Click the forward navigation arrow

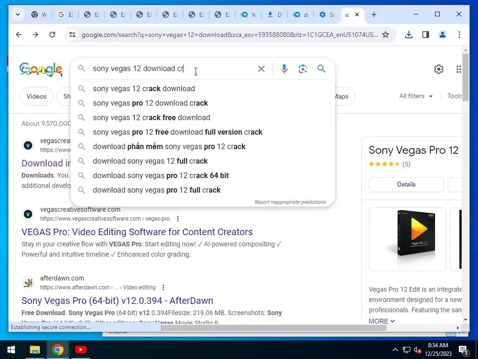pos(35,35)
